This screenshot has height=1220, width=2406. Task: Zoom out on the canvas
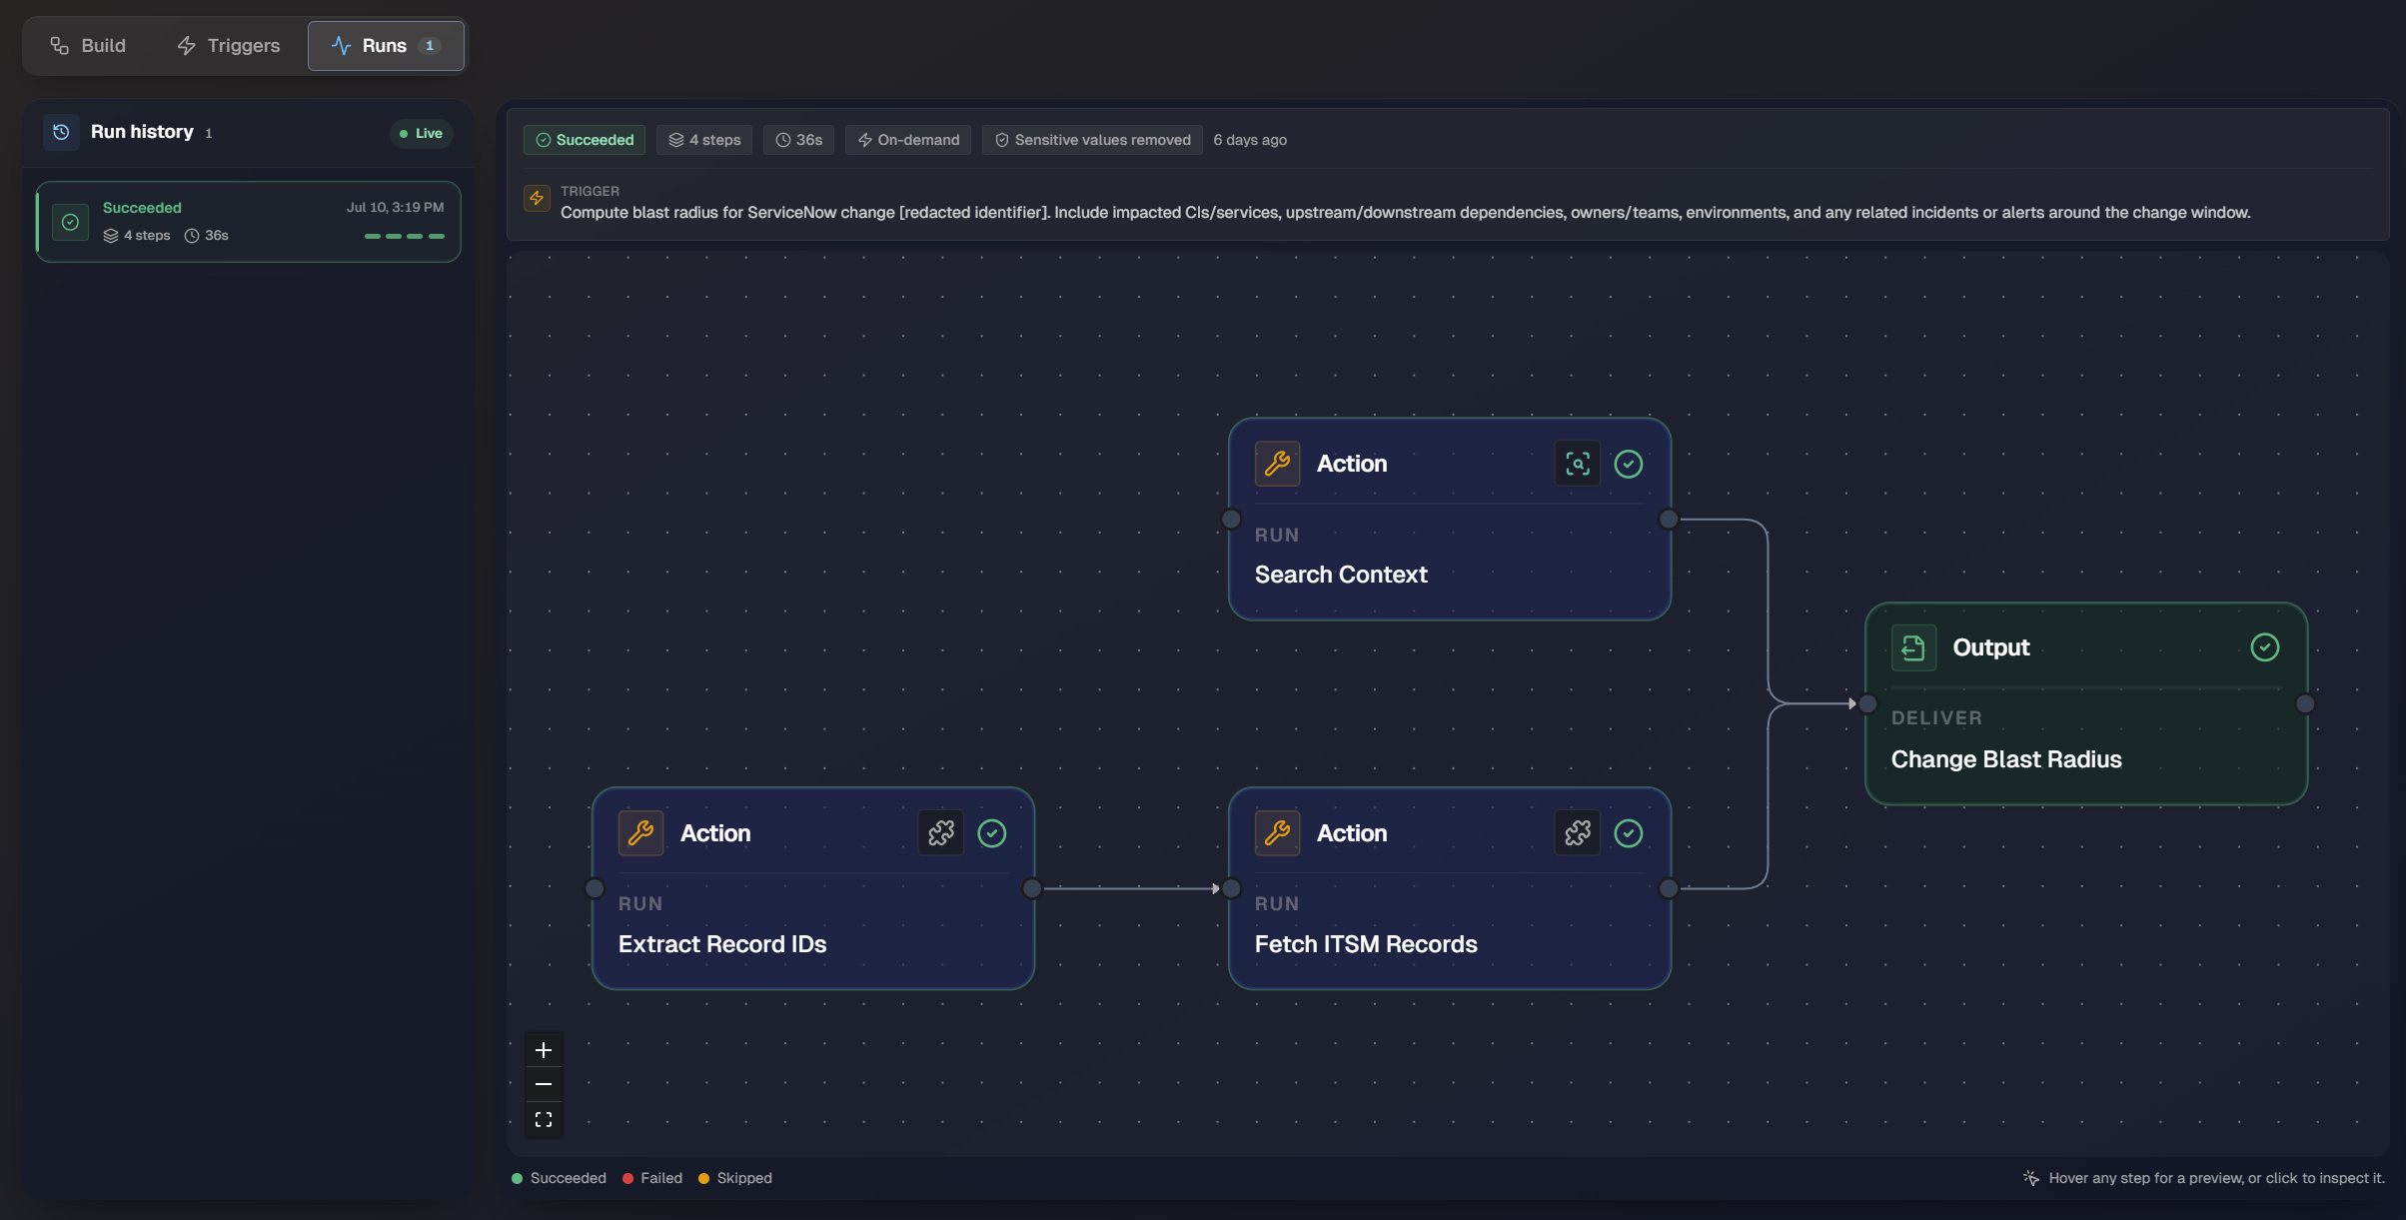click(x=544, y=1084)
